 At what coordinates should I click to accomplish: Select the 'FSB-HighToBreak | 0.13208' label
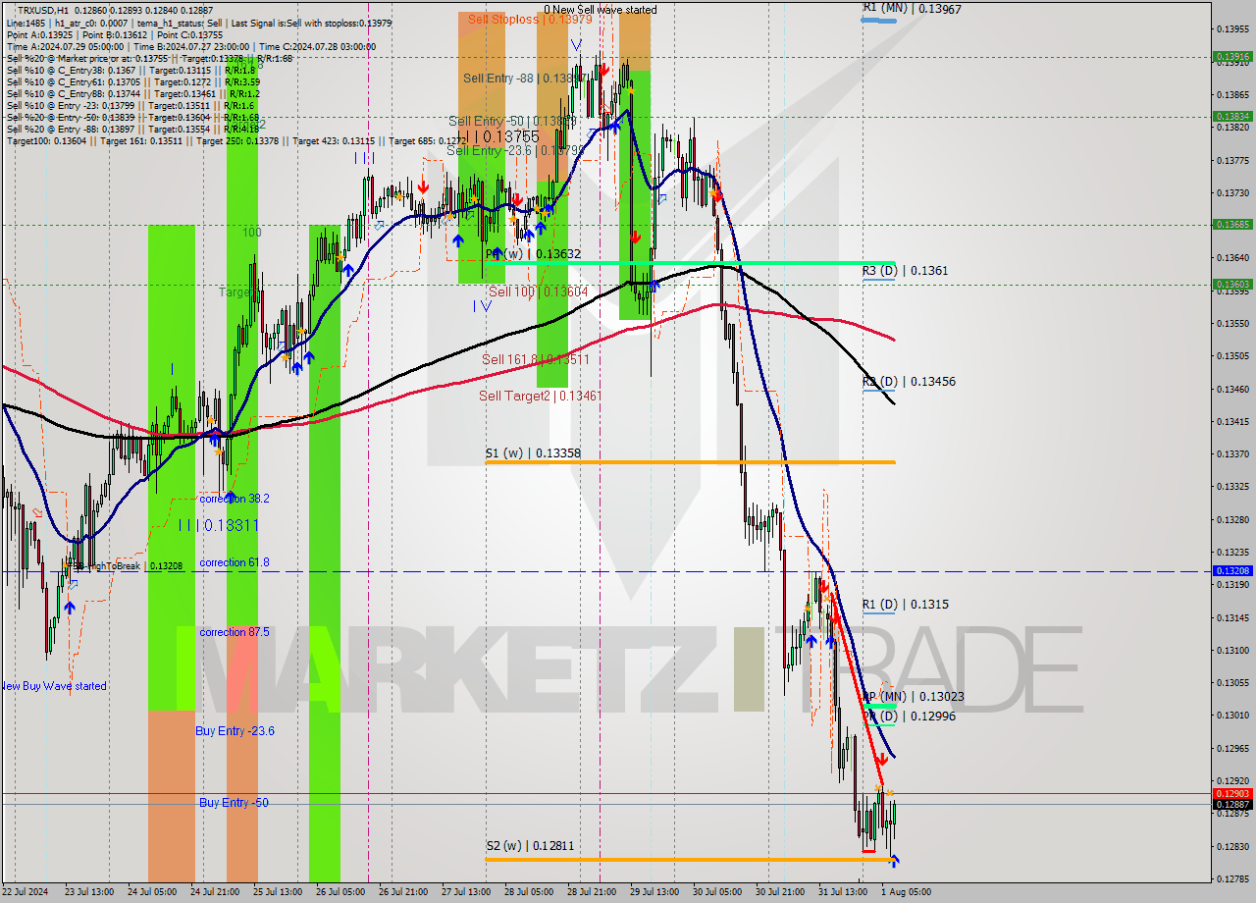click(x=124, y=566)
